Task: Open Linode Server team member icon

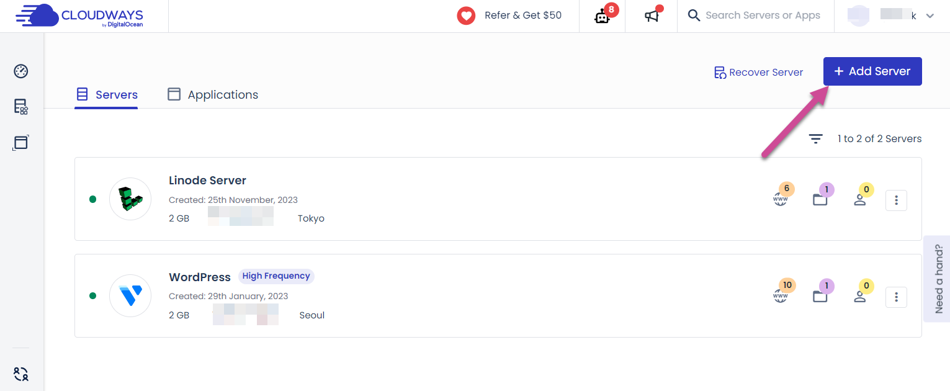Action: [860, 200]
